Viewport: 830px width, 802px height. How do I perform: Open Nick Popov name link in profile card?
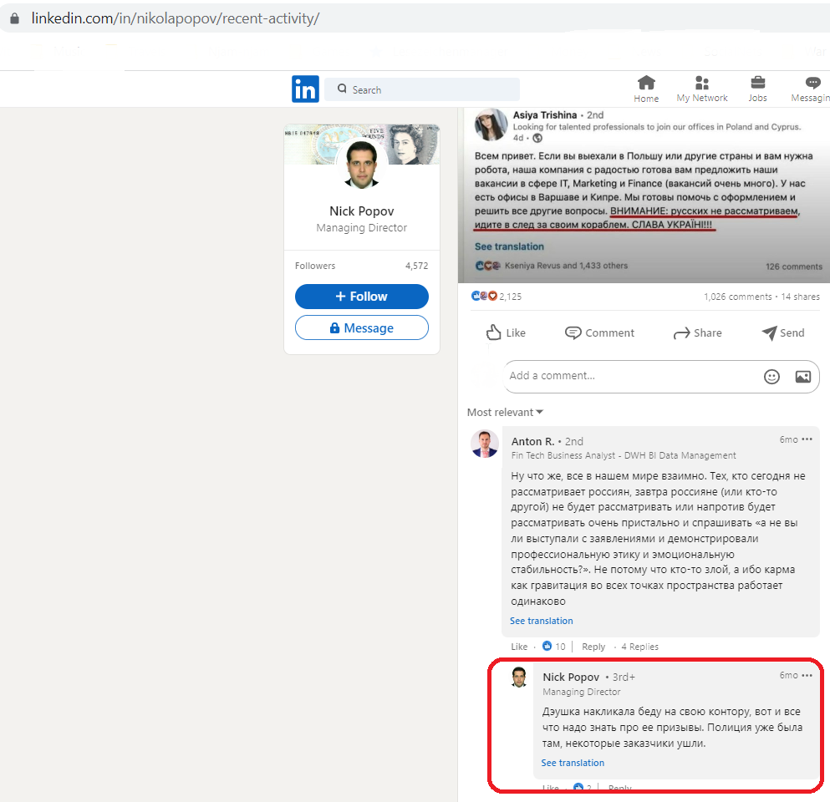pos(362,211)
